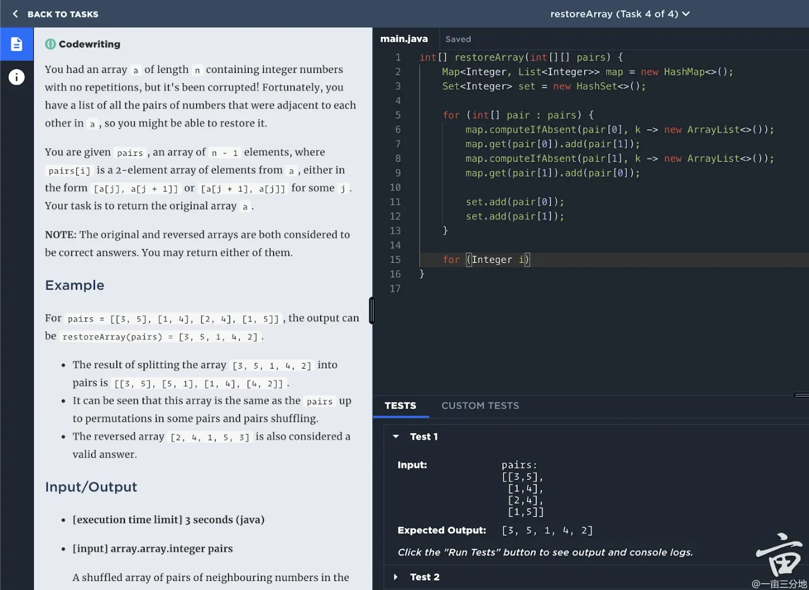Viewport: 809px width, 590px height.
Task: Switch to the TESTS tab
Action: [400, 405]
